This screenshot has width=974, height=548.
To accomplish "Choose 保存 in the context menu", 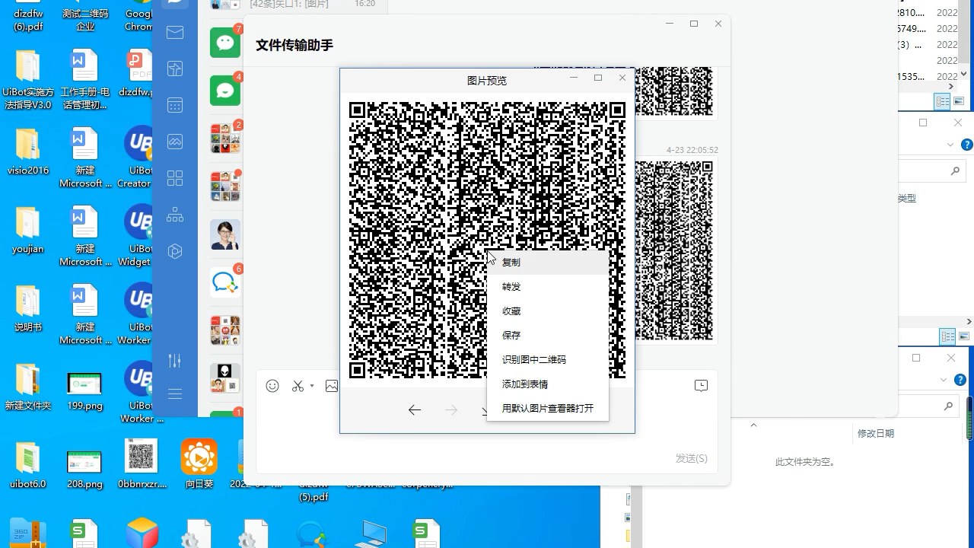I will coord(548,335).
